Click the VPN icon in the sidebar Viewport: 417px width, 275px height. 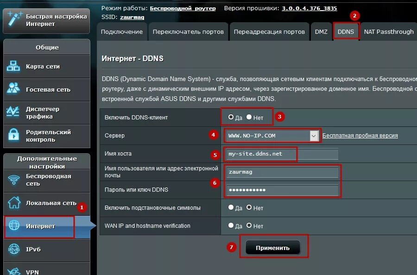(x=14, y=271)
